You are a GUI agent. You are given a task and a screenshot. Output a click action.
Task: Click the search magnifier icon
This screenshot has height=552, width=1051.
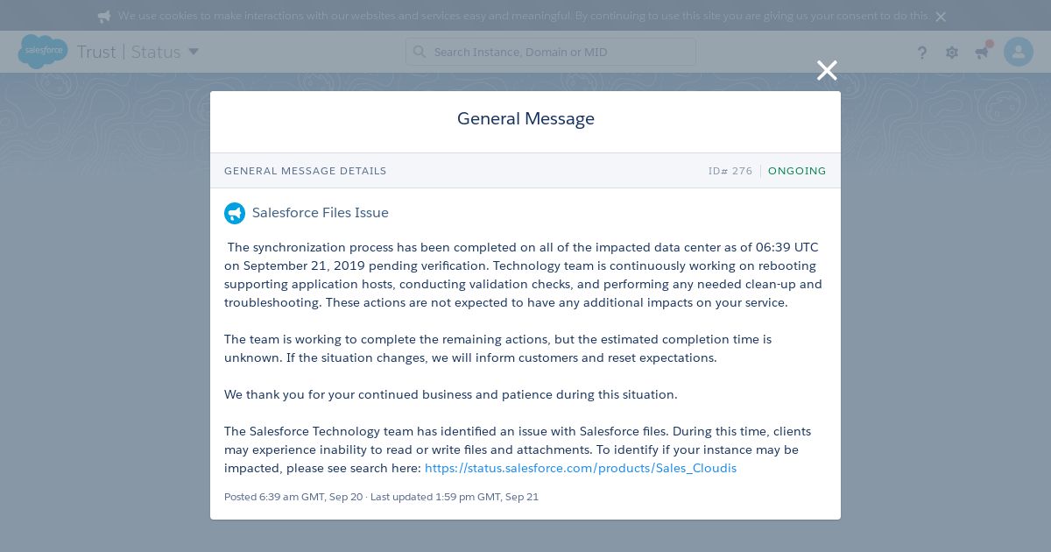click(x=420, y=52)
